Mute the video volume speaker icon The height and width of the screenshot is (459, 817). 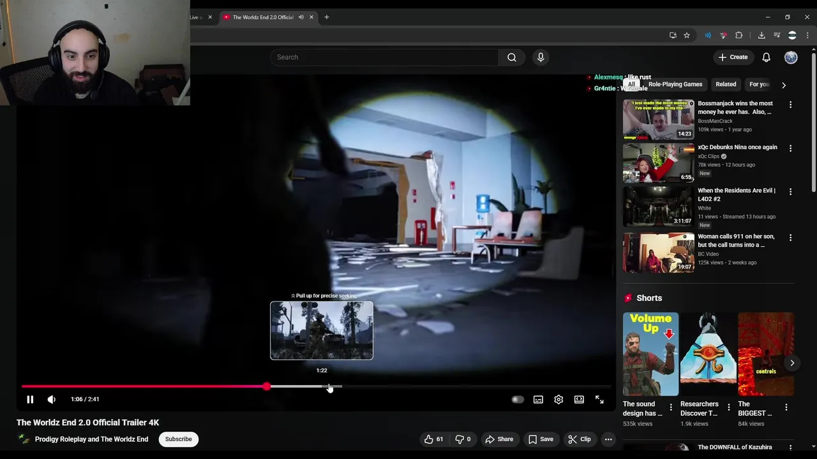[52, 399]
